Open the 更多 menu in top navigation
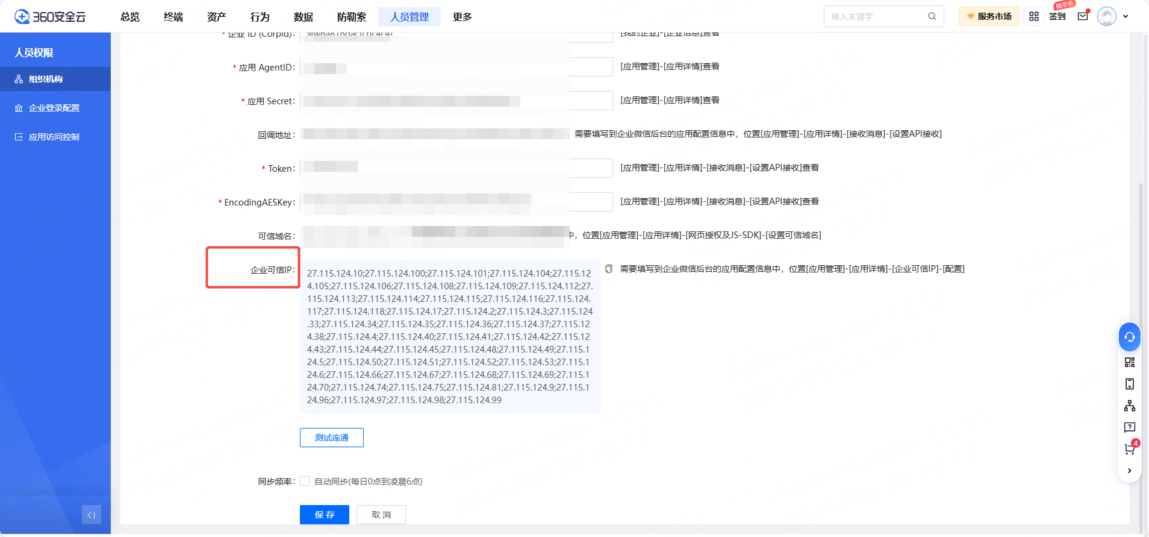 [x=462, y=17]
